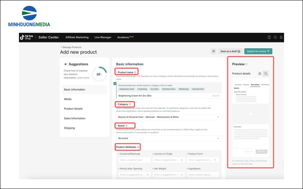This screenshot has height=189, width=303.
Task: Open the Category dropdown
Action: pyautogui.click(x=169, y=117)
